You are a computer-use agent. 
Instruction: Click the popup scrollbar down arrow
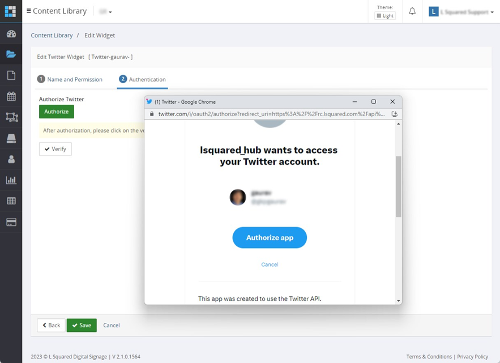coord(398,301)
